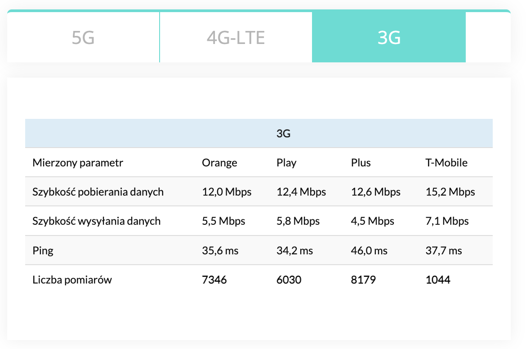Click Plus ping value 46,0 ms
Viewport: 526px width, 349px height.
click(369, 250)
